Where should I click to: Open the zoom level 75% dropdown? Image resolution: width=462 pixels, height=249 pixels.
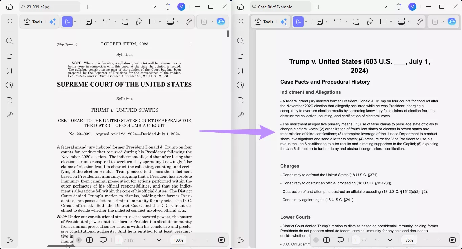pyautogui.click(x=409, y=240)
